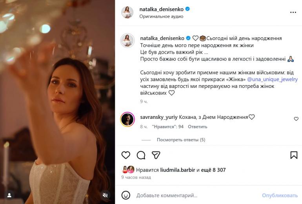
Task: Show tagged people icon on video
Action: point(10,195)
